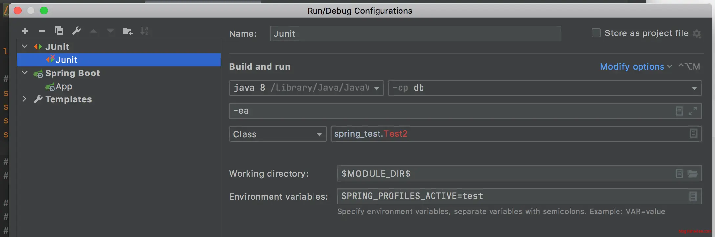The height and width of the screenshot is (237, 715).
Task: Collapse the JUnit tree node
Action: pos(25,47)
